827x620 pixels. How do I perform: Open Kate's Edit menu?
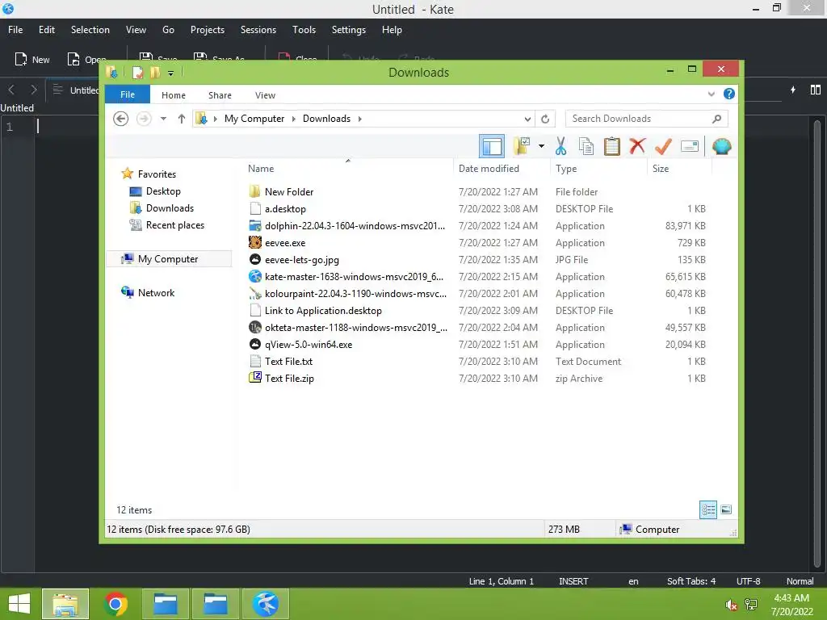click(x=46, y=30)
